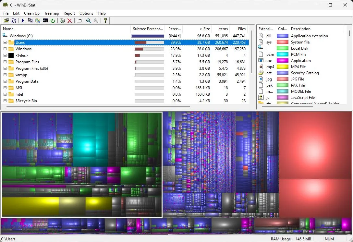Click the .mp4 file type icon
This screenshot has width=353, height=242.
pos(261,67)
